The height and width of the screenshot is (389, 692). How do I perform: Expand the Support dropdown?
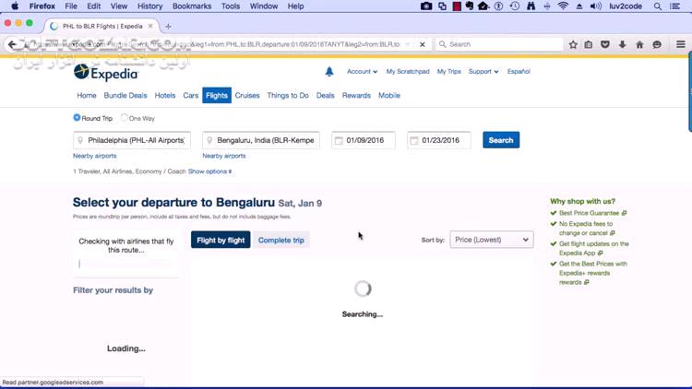click(483, 72)
